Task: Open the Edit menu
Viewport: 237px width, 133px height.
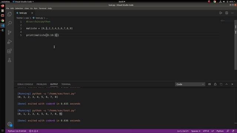Action: (12, 8)
